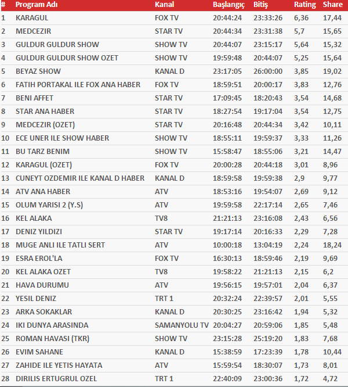Click FATIH PORTAKAL ILE FOX ANA HABER
Image resolution: width=348 pixels, height=387 pixels.
pyautogui.click(x=78, y=84)
